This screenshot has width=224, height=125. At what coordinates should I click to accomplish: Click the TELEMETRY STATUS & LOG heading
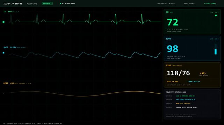tap(176, 92)
